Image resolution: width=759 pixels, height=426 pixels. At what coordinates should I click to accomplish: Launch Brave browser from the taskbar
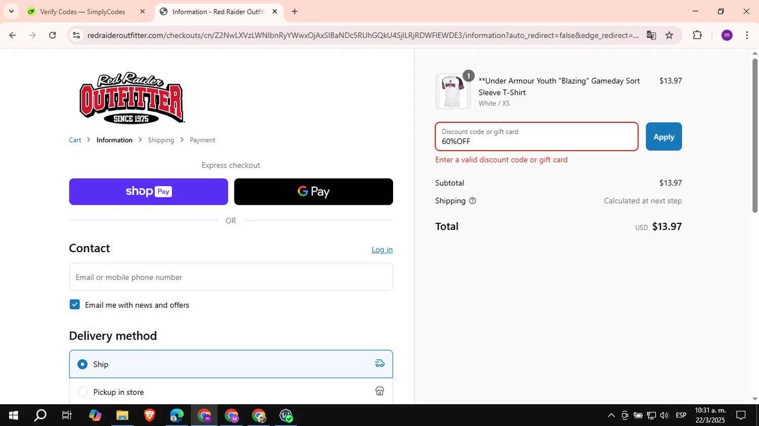pyautogui.click(x=149, y=415)
